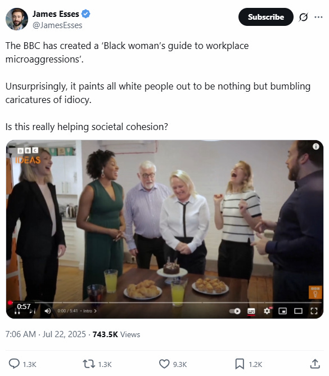Share the post via upload icon
Image resolution: width=329 pixels, height=376 pixels.
tap(315, 364)
